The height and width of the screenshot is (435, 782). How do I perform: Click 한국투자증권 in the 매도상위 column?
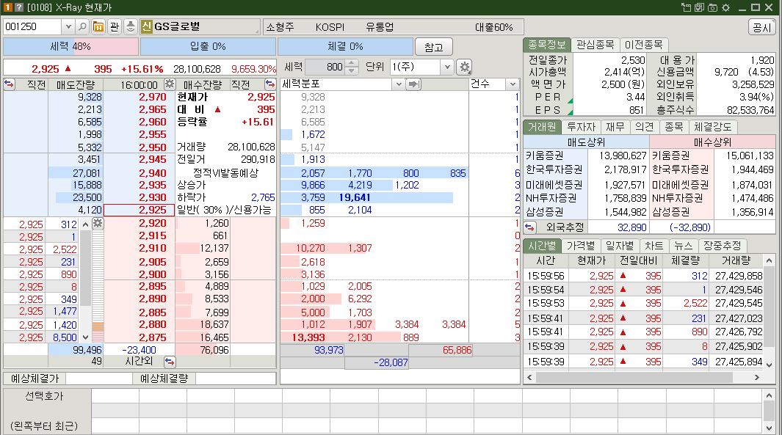[554, 170]
